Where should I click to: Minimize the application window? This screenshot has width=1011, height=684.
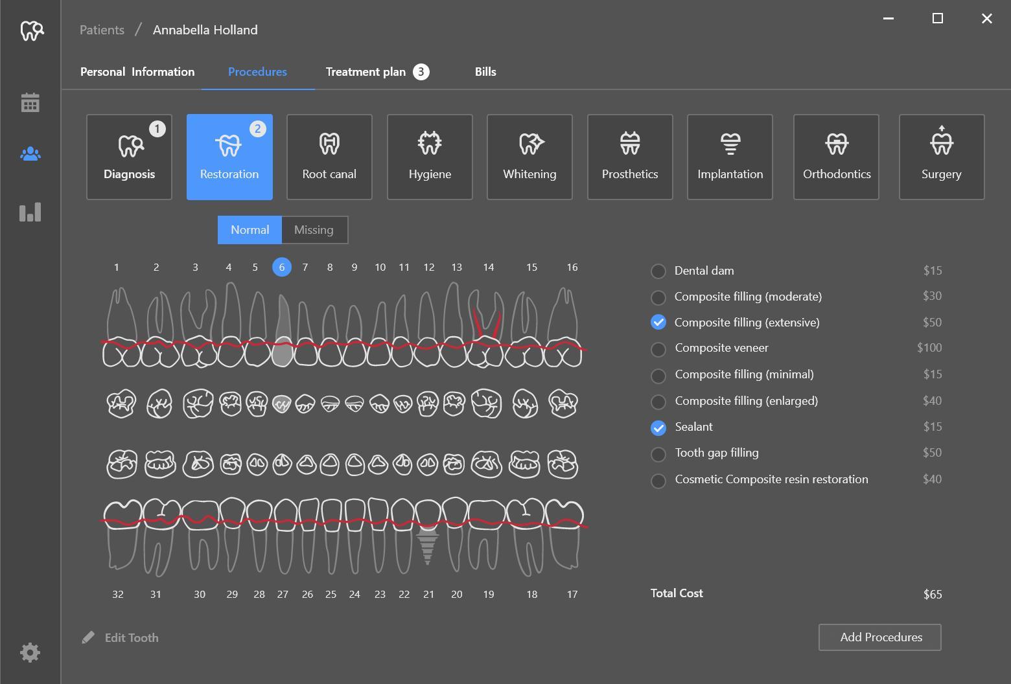click(889, 18)
